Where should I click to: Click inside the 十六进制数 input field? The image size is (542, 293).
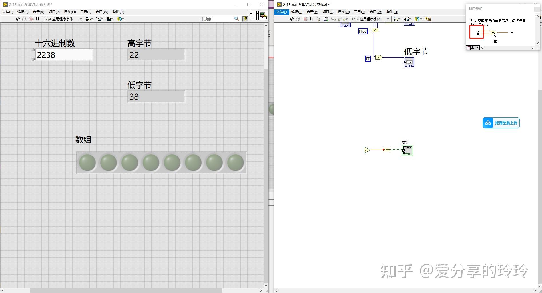63,55
